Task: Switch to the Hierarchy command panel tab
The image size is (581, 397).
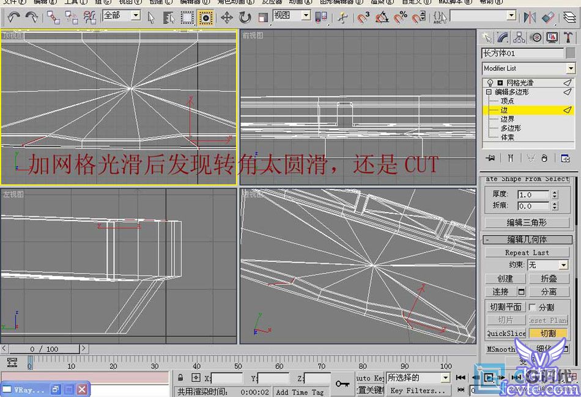Action: click(519, 37)
